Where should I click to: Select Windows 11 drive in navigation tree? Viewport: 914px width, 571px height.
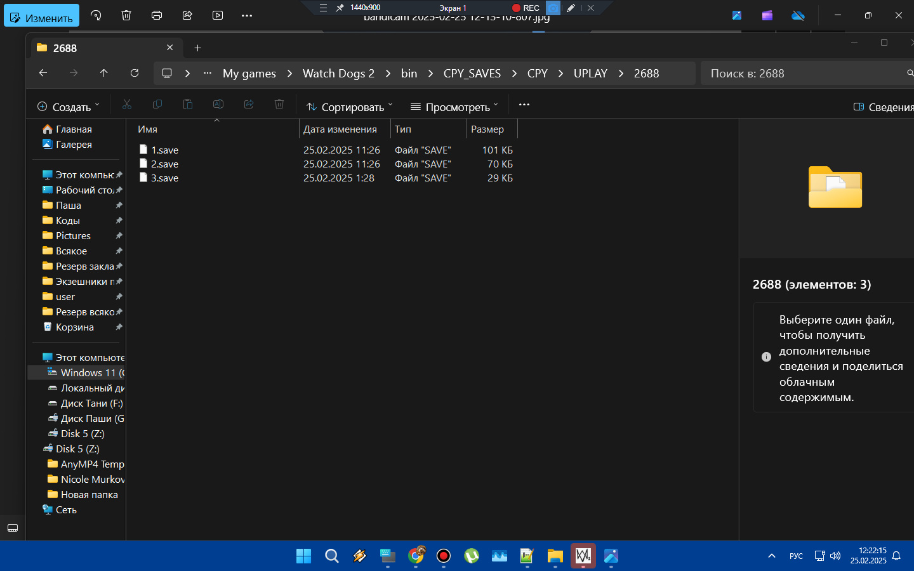click(88, 373)
